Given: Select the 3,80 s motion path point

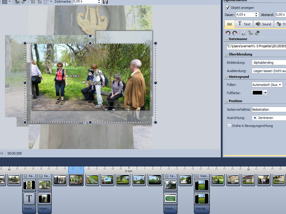Looking at the screenshot, I should [x=90, y=74].
